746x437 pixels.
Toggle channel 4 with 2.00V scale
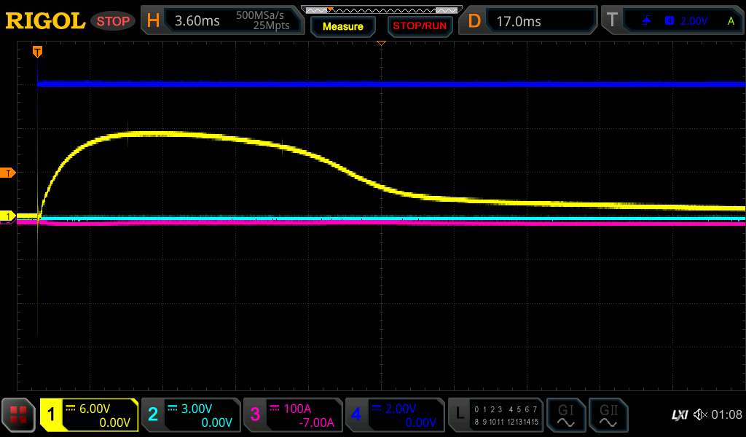pos(394,415)
